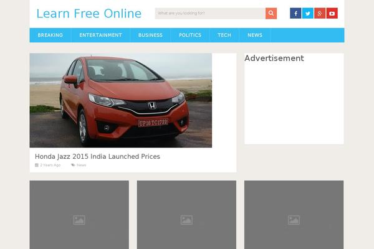Viewport: 374px width, 249px height.
Task: Open the Twitter social icon
Action: (308, 13)
